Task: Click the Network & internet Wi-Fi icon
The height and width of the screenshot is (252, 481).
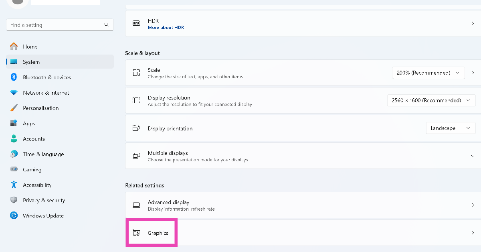Action: pyautogui.click(x=14, y=93)
